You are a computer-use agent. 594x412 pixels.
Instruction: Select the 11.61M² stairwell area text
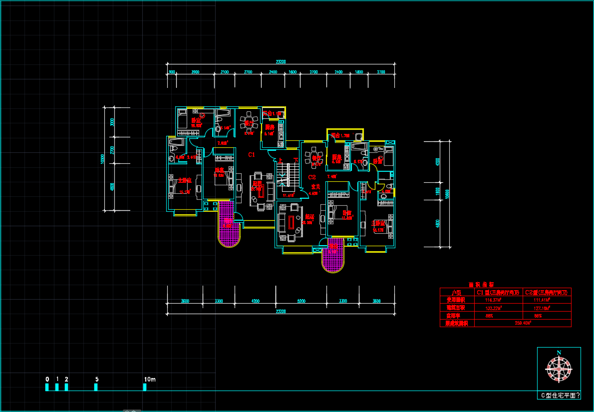[289, 196]
